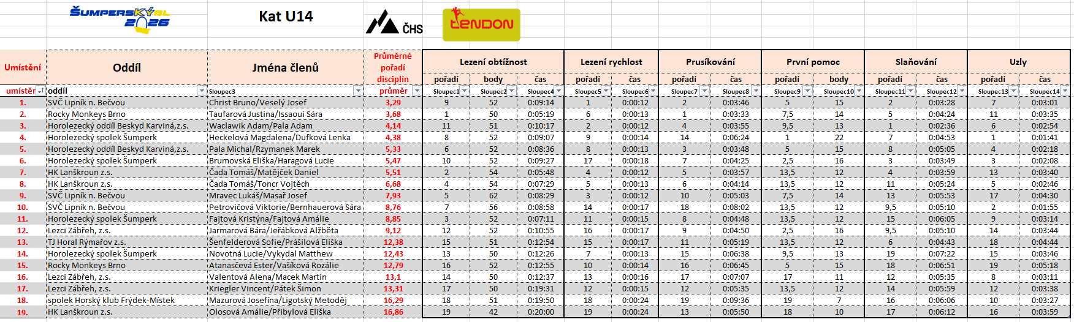Select the Lezení obtížnost header cell

pyautogui.click(x=493, y=62)
